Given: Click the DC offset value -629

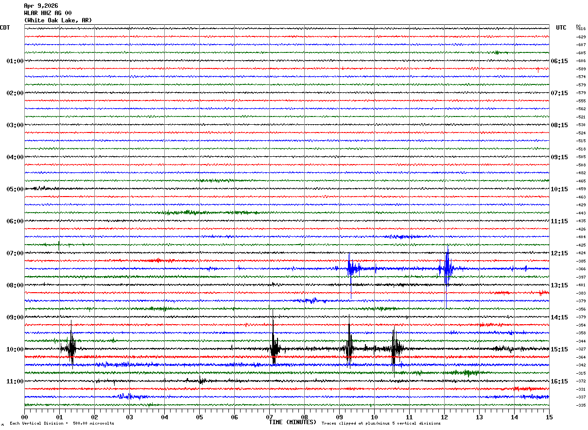Looking at the screenshot, I should (x=581, y=37).
